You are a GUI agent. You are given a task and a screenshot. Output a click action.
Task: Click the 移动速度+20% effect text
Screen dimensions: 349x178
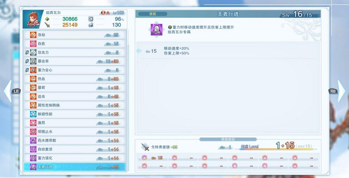[x=177, y=48]
